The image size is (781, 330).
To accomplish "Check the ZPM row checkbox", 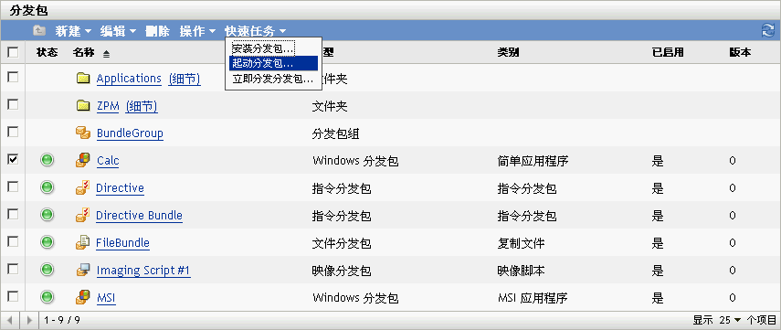I will click(x=13, y=105).
